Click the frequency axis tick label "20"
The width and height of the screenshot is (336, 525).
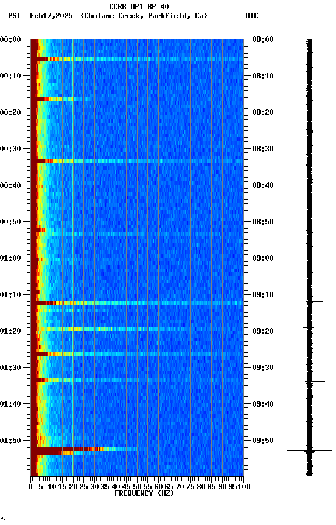coord(73,487)
